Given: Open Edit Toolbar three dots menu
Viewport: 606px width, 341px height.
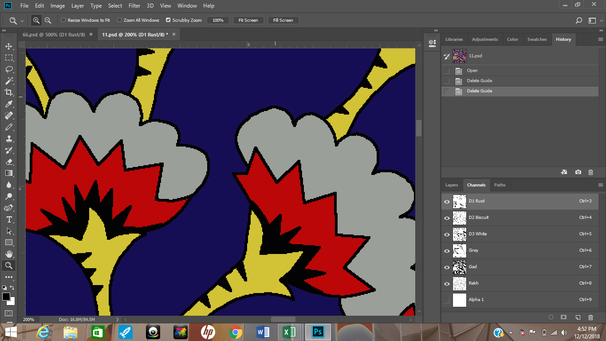Looking at the screenshot, I should 8,278.
